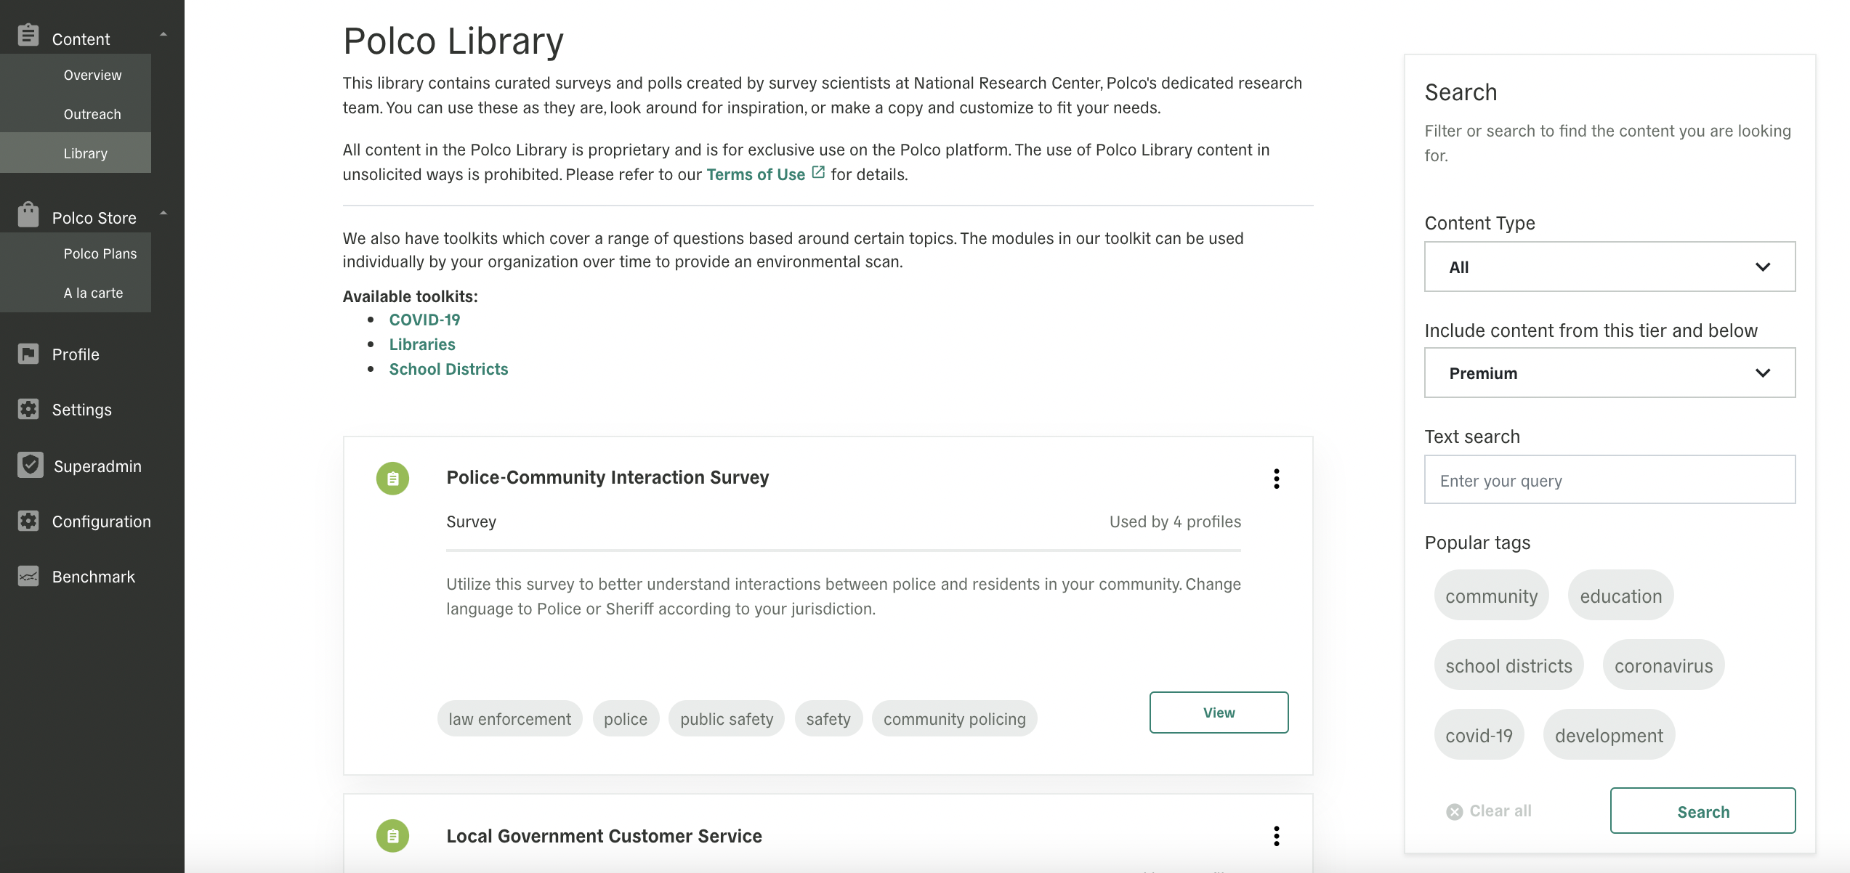Open the Content Type dropdown

[x=1609, y=267]
